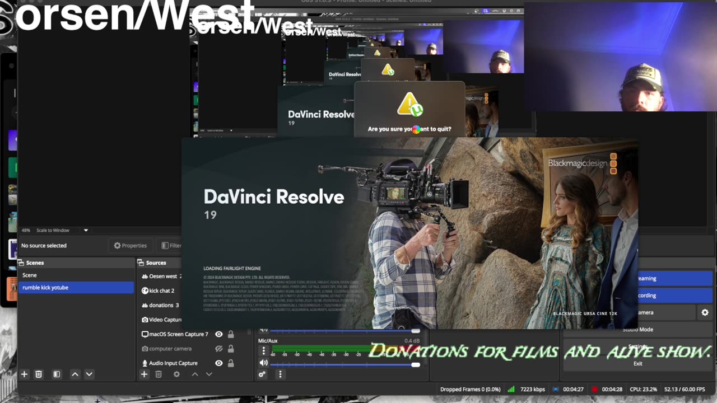Click the red recording indicator in status bar
This screenshot has height=403, width=717.
(595, 390)
